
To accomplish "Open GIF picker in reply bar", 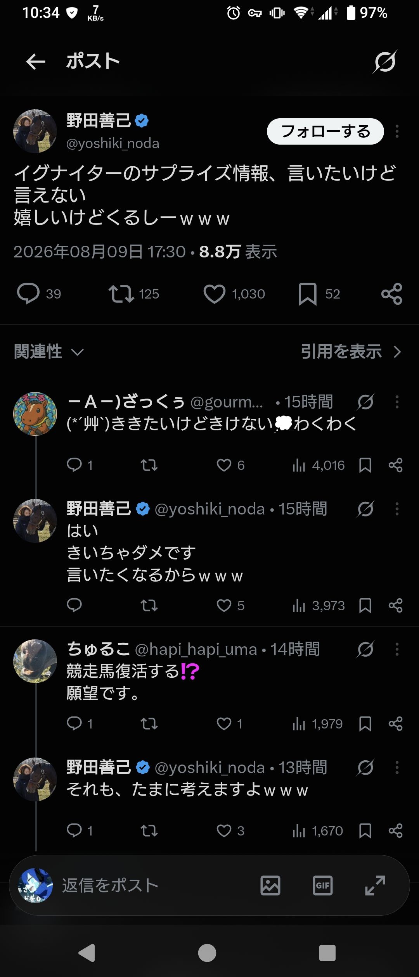I will point(323,886).
